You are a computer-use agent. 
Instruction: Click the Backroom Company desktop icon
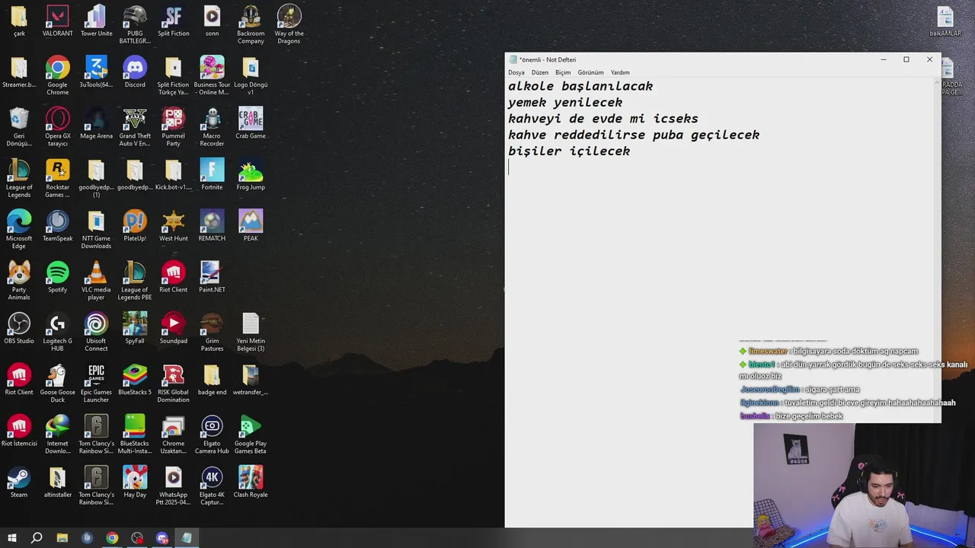tap(251, 24)
